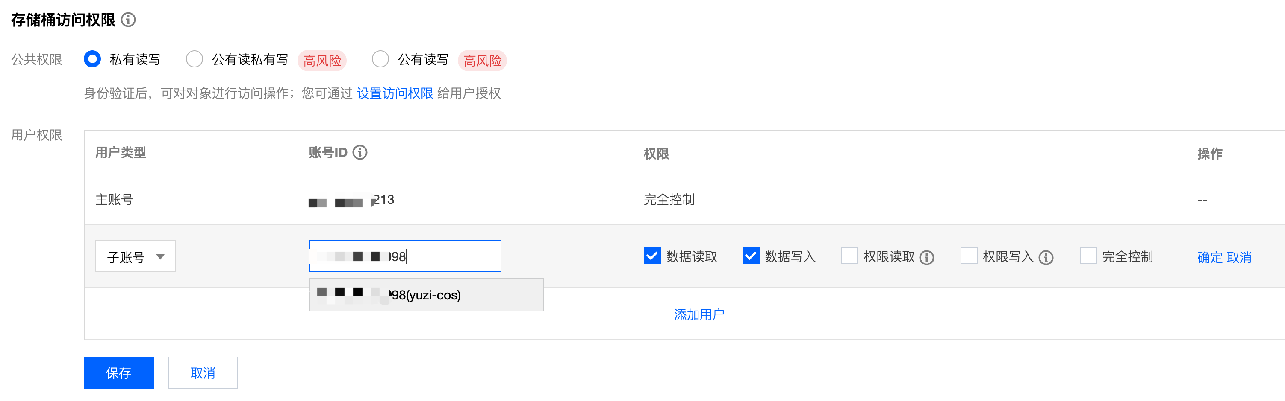Open the 设置访问权限 link
The image size is (1285, 401).
(x=395, y=93)
